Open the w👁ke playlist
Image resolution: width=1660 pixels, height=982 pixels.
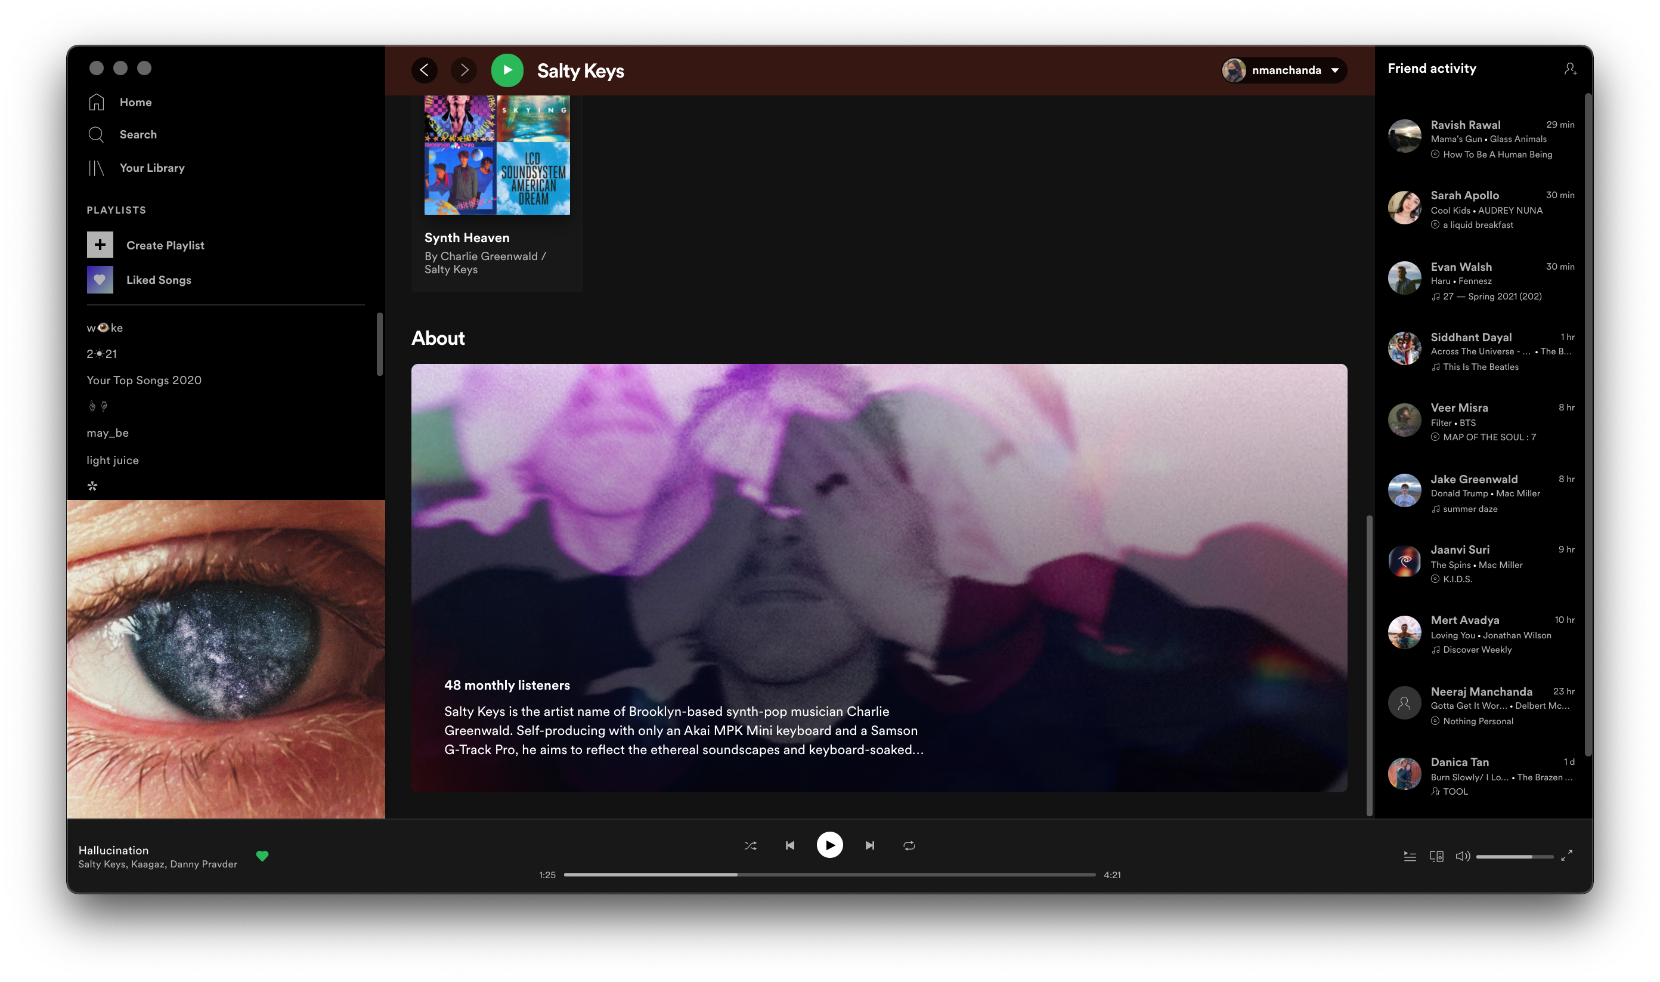[104, 328]
